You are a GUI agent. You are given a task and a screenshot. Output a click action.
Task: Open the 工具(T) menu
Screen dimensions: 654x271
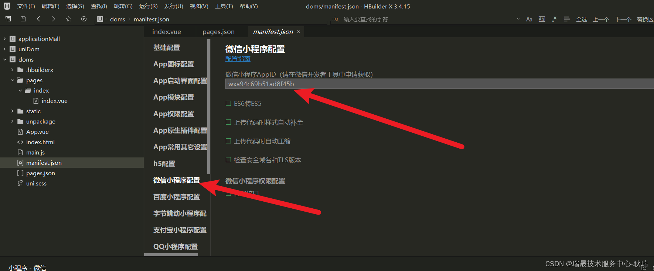click(x=224, y=6)
